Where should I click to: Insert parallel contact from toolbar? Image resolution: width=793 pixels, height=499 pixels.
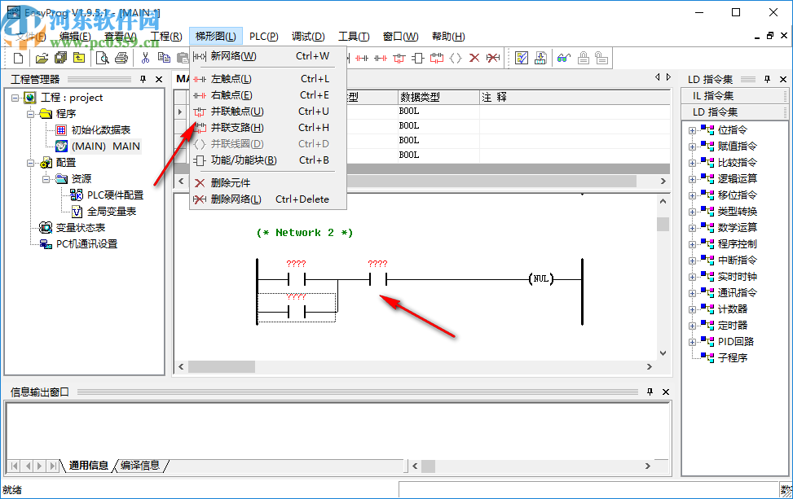coord(399,59)
